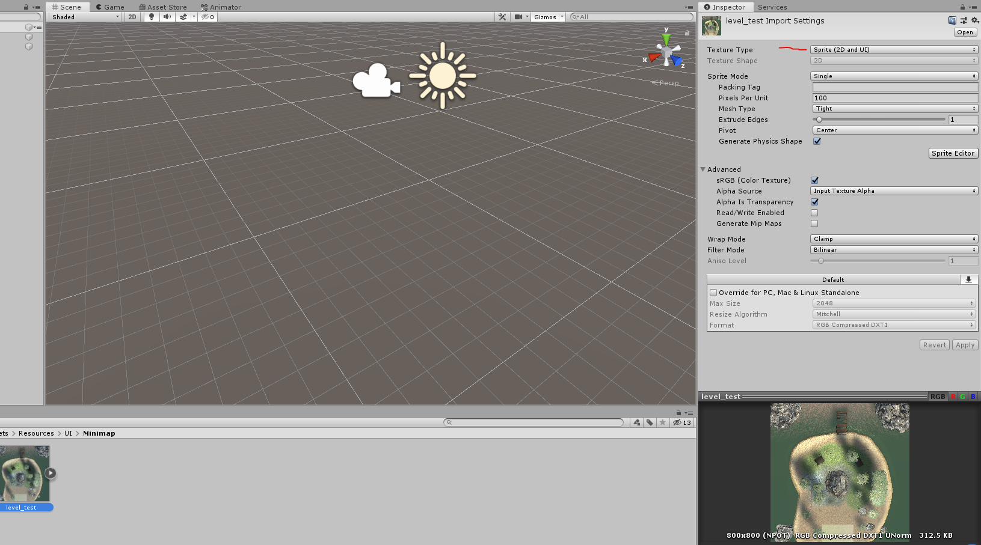981x545 pixels.
Task: Open the Filter Mode dropdown
Action: pyautogui.click(x=894, y=250)
